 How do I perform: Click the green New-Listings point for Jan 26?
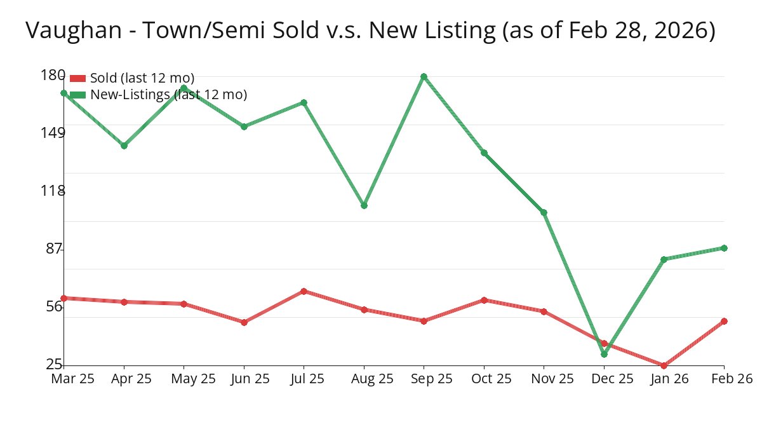click(x=664, y=259)
